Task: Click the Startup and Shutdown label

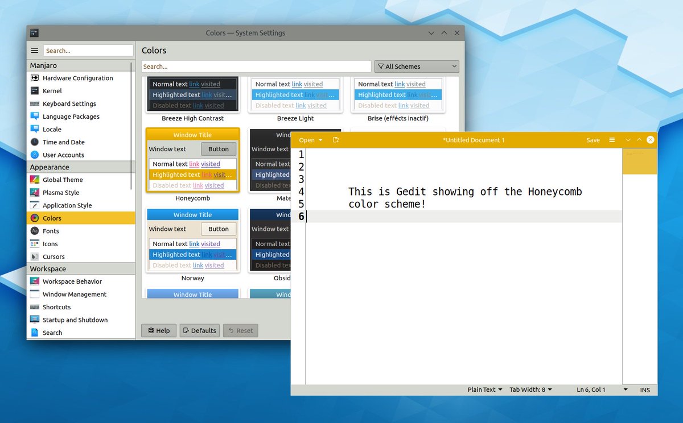Action: [x=75, y=320]
